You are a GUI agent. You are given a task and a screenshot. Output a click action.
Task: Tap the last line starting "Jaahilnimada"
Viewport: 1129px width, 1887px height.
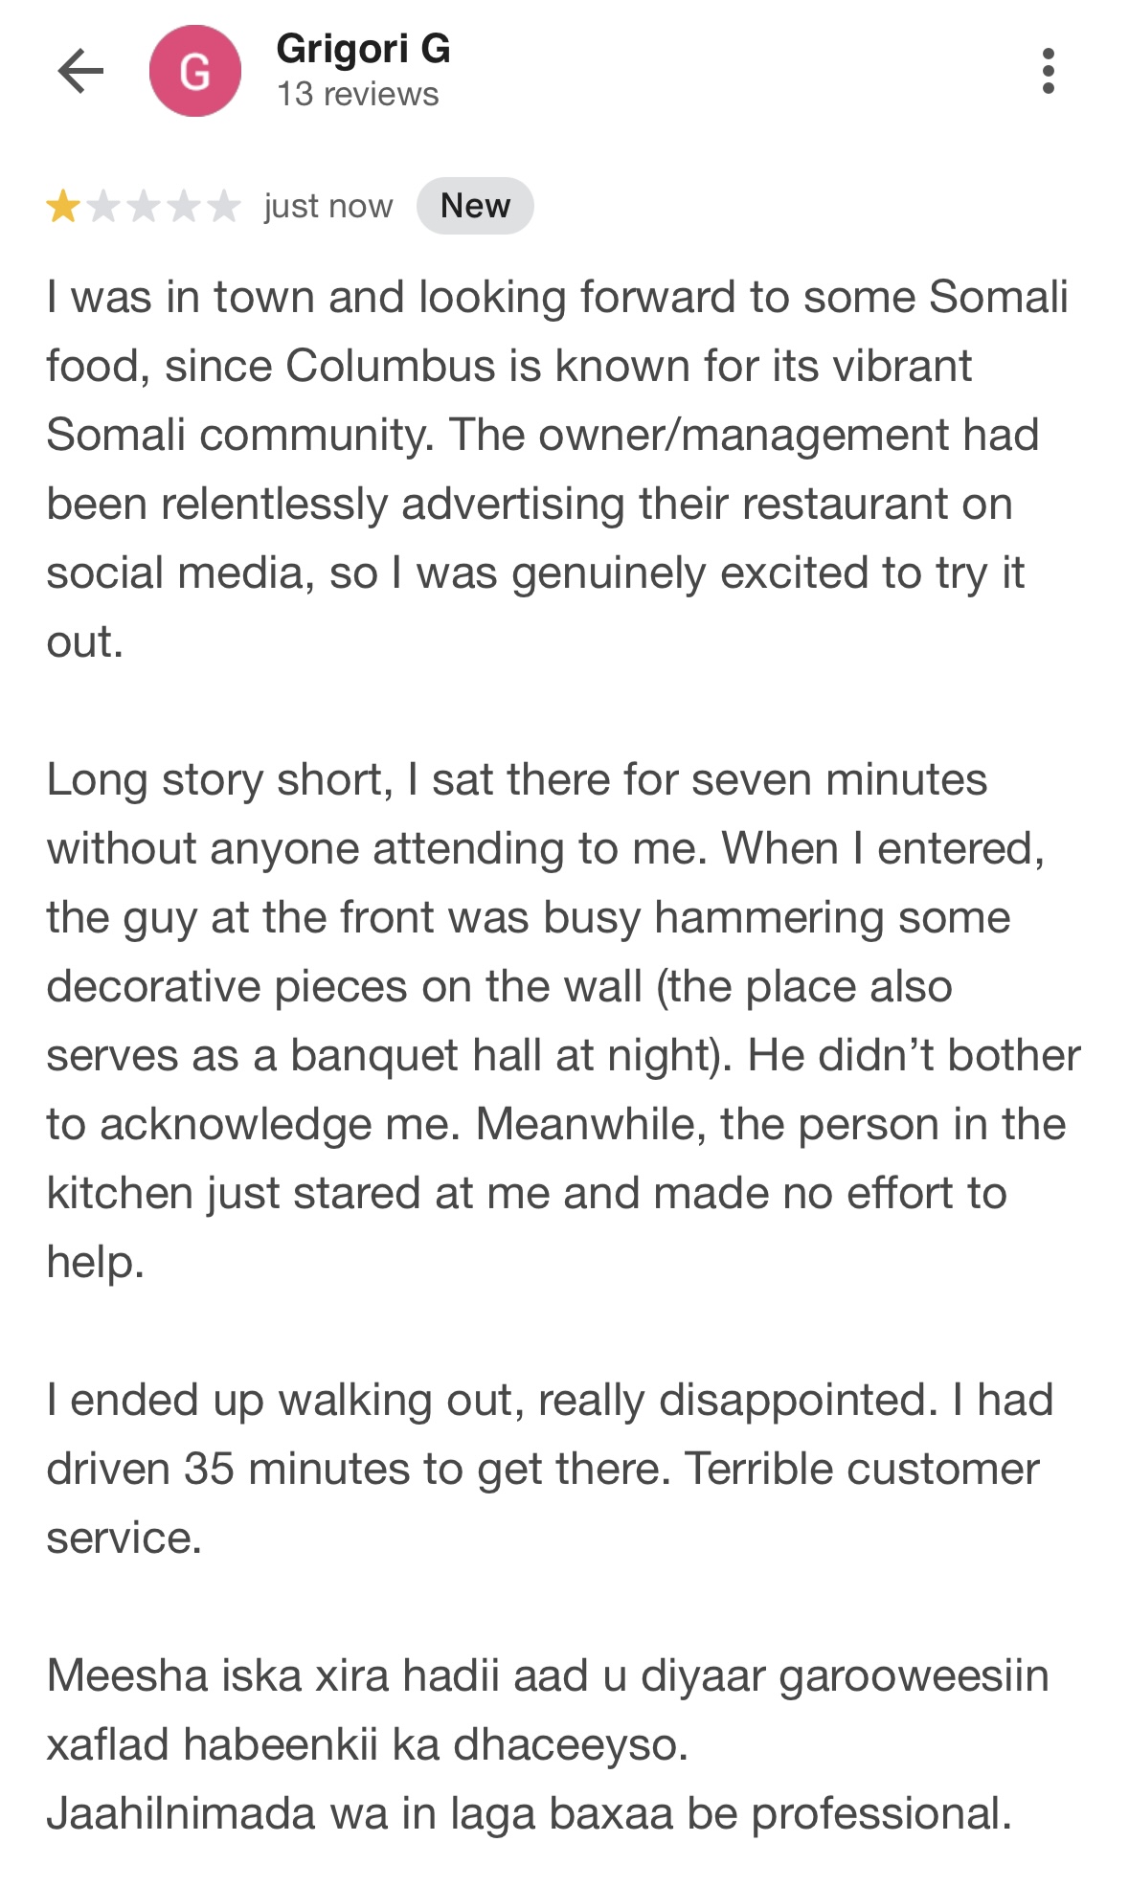529,1814
